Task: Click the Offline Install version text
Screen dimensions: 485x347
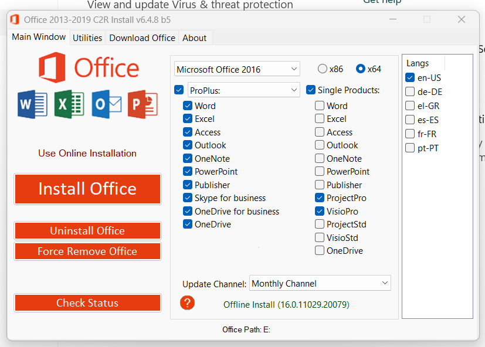Action: click(286, 305)
